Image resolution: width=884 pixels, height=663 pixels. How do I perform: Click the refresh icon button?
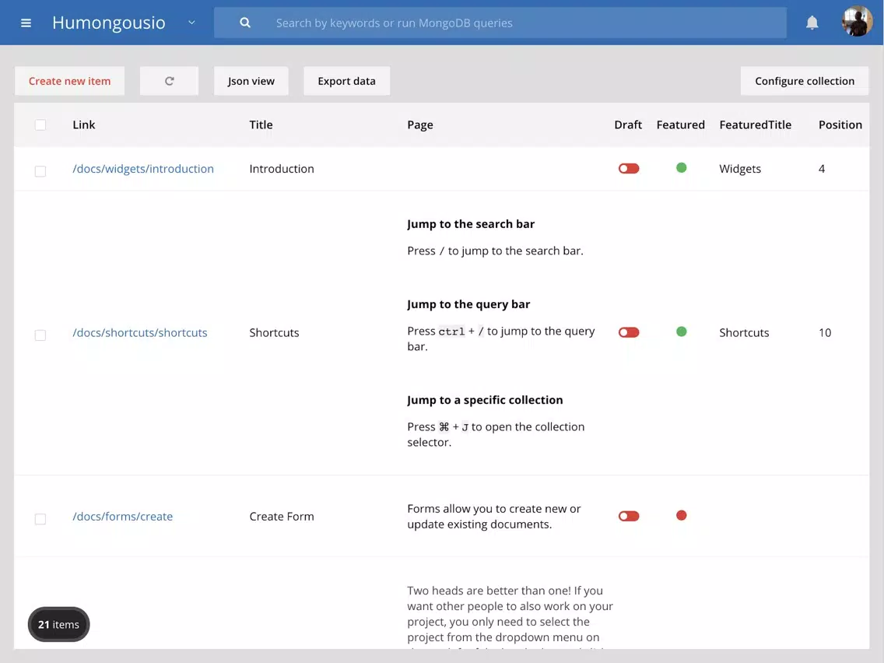click(169, 81)
